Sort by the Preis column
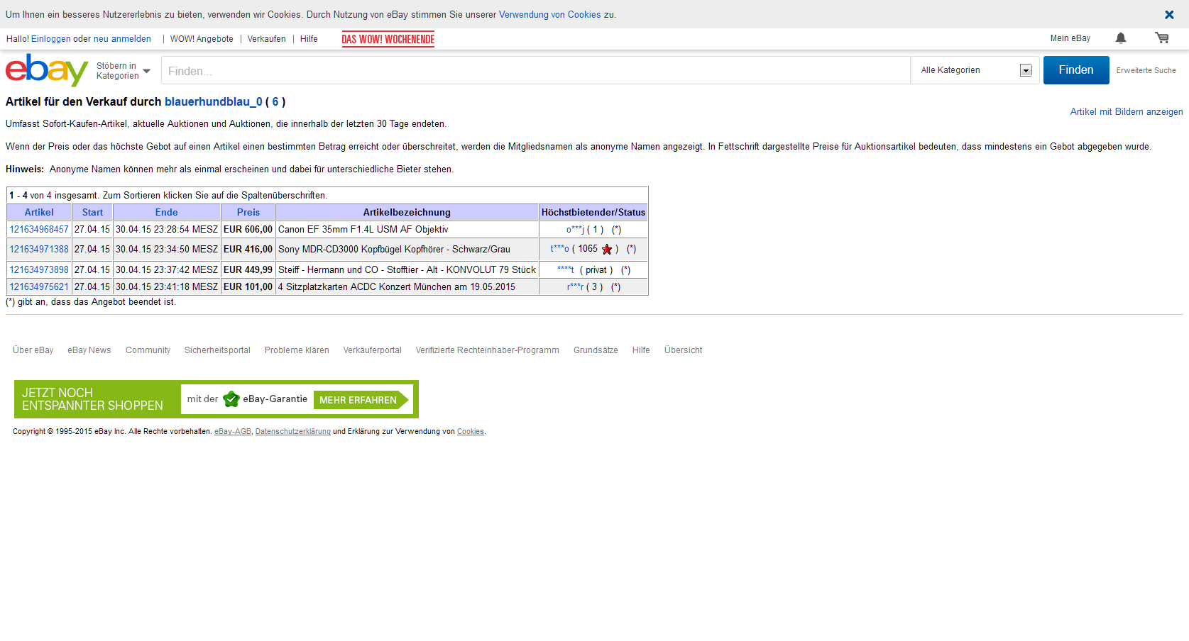1189x641 pixels. (x=248, y=212)
